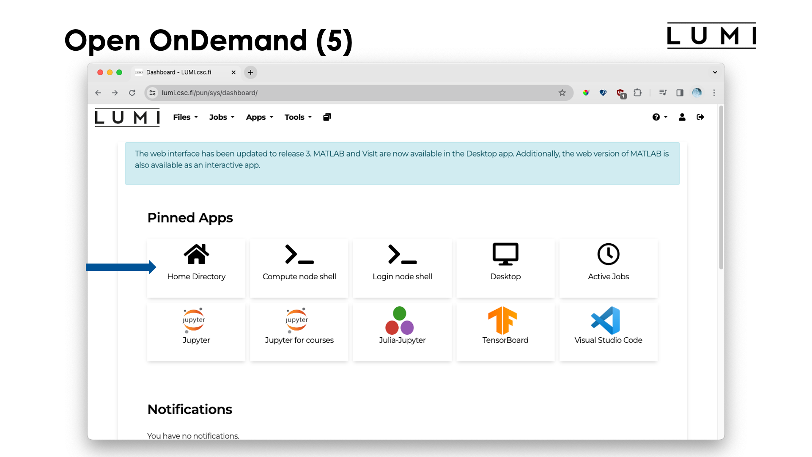Image resolution: width=812 pixels, height=457 pixels.
Task: Open the interactive sessions icon in navbar
Action: coord(327,117)
